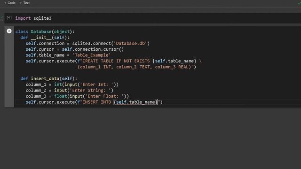Viewport: 301px width, 169px height.
Task: Click on 'import sqlite3' line
Action: coord(33,18)
